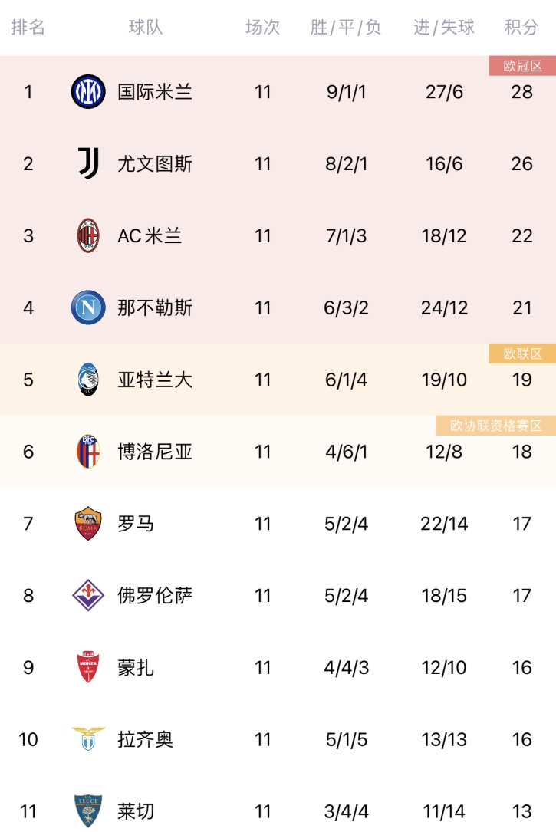Tap the Roma wolf crest
Viewport: 556px width, 832px height.
click(88, 523)
